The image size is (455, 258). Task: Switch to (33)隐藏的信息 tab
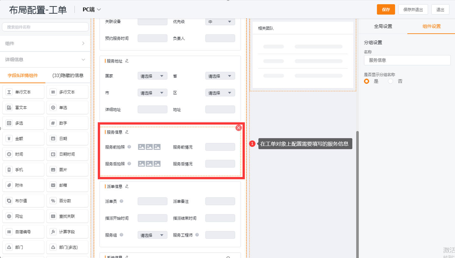click(68, 76)
